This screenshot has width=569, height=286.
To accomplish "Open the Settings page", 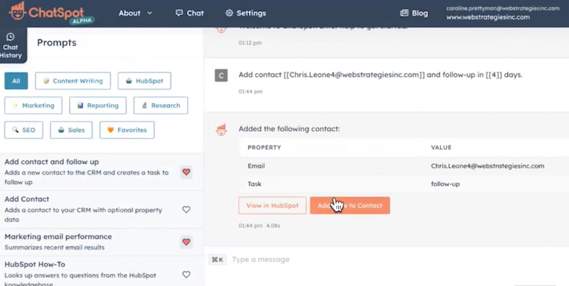I will point(245,13).
